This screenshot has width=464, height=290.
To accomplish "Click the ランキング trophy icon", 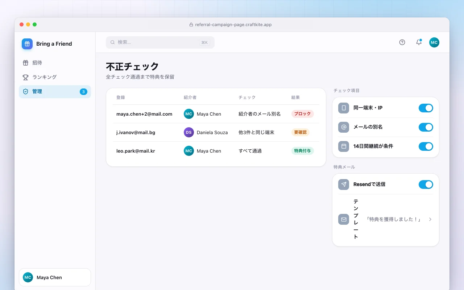I will [x=25, y=77].
